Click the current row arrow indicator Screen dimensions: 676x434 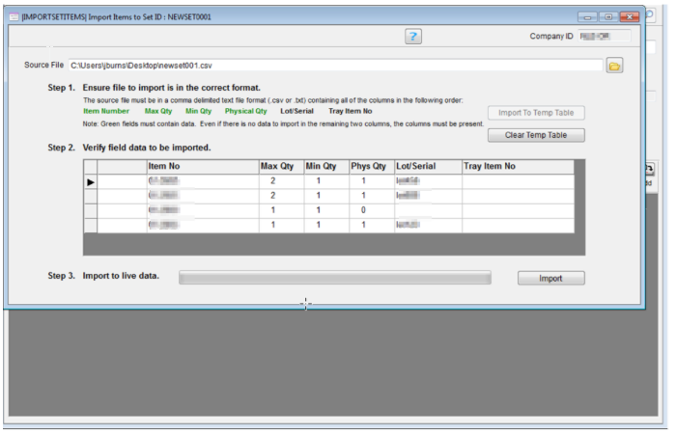[x=91, y=181]
